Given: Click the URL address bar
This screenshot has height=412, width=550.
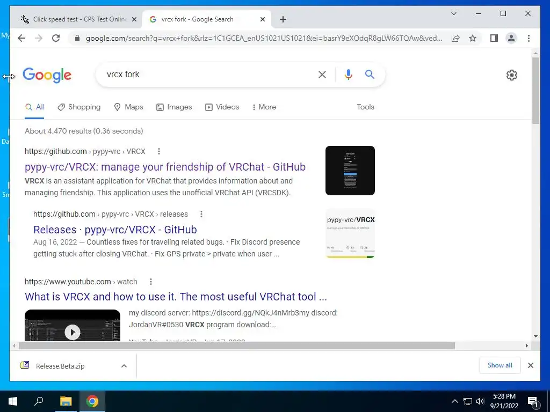Looking at the screenshot, I should click(x=264, y=38).
